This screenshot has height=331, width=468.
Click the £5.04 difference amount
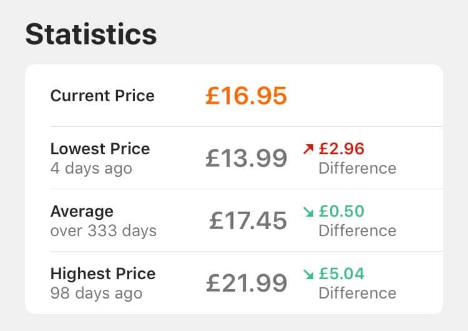coord(341,274)
